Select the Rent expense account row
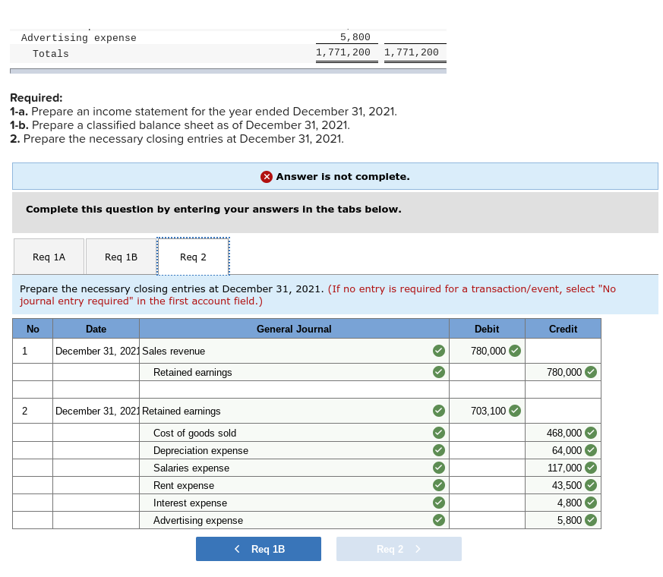The image size is (663, 577). (x=289, y=485)
